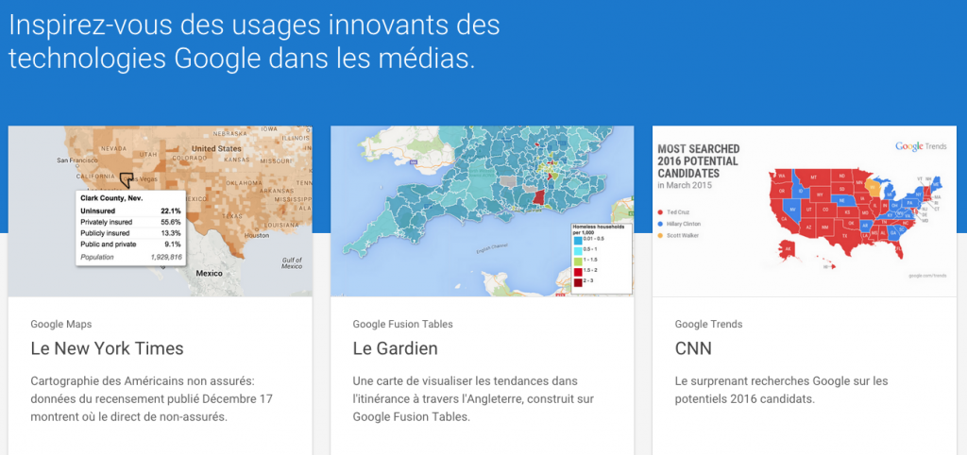Click the red shaded county on England map
Image resolution: width=967 pixels, height=455 pixels.
[x=537, y=198]
